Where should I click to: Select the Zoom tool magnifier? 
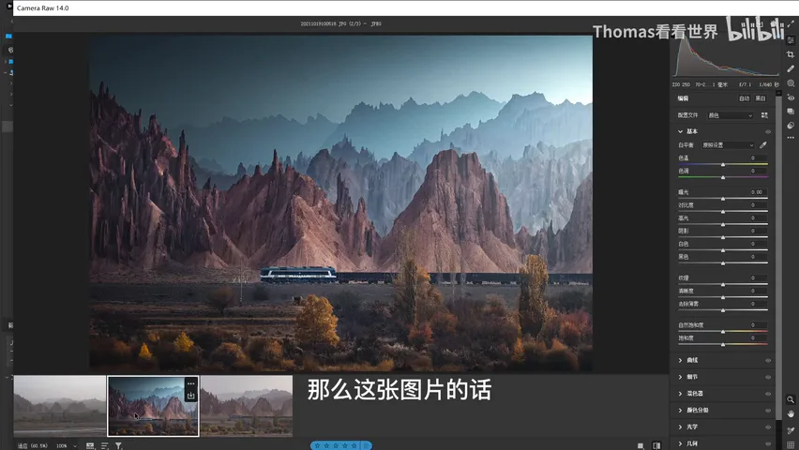[791, 399]
